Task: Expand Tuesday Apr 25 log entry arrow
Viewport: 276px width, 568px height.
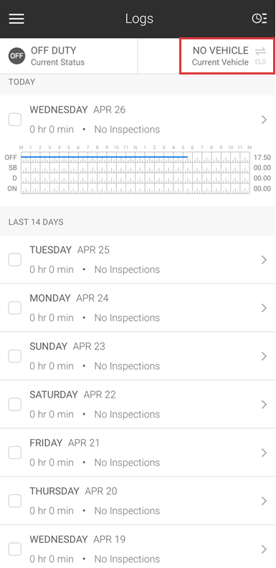Action: tap(264, 260)
